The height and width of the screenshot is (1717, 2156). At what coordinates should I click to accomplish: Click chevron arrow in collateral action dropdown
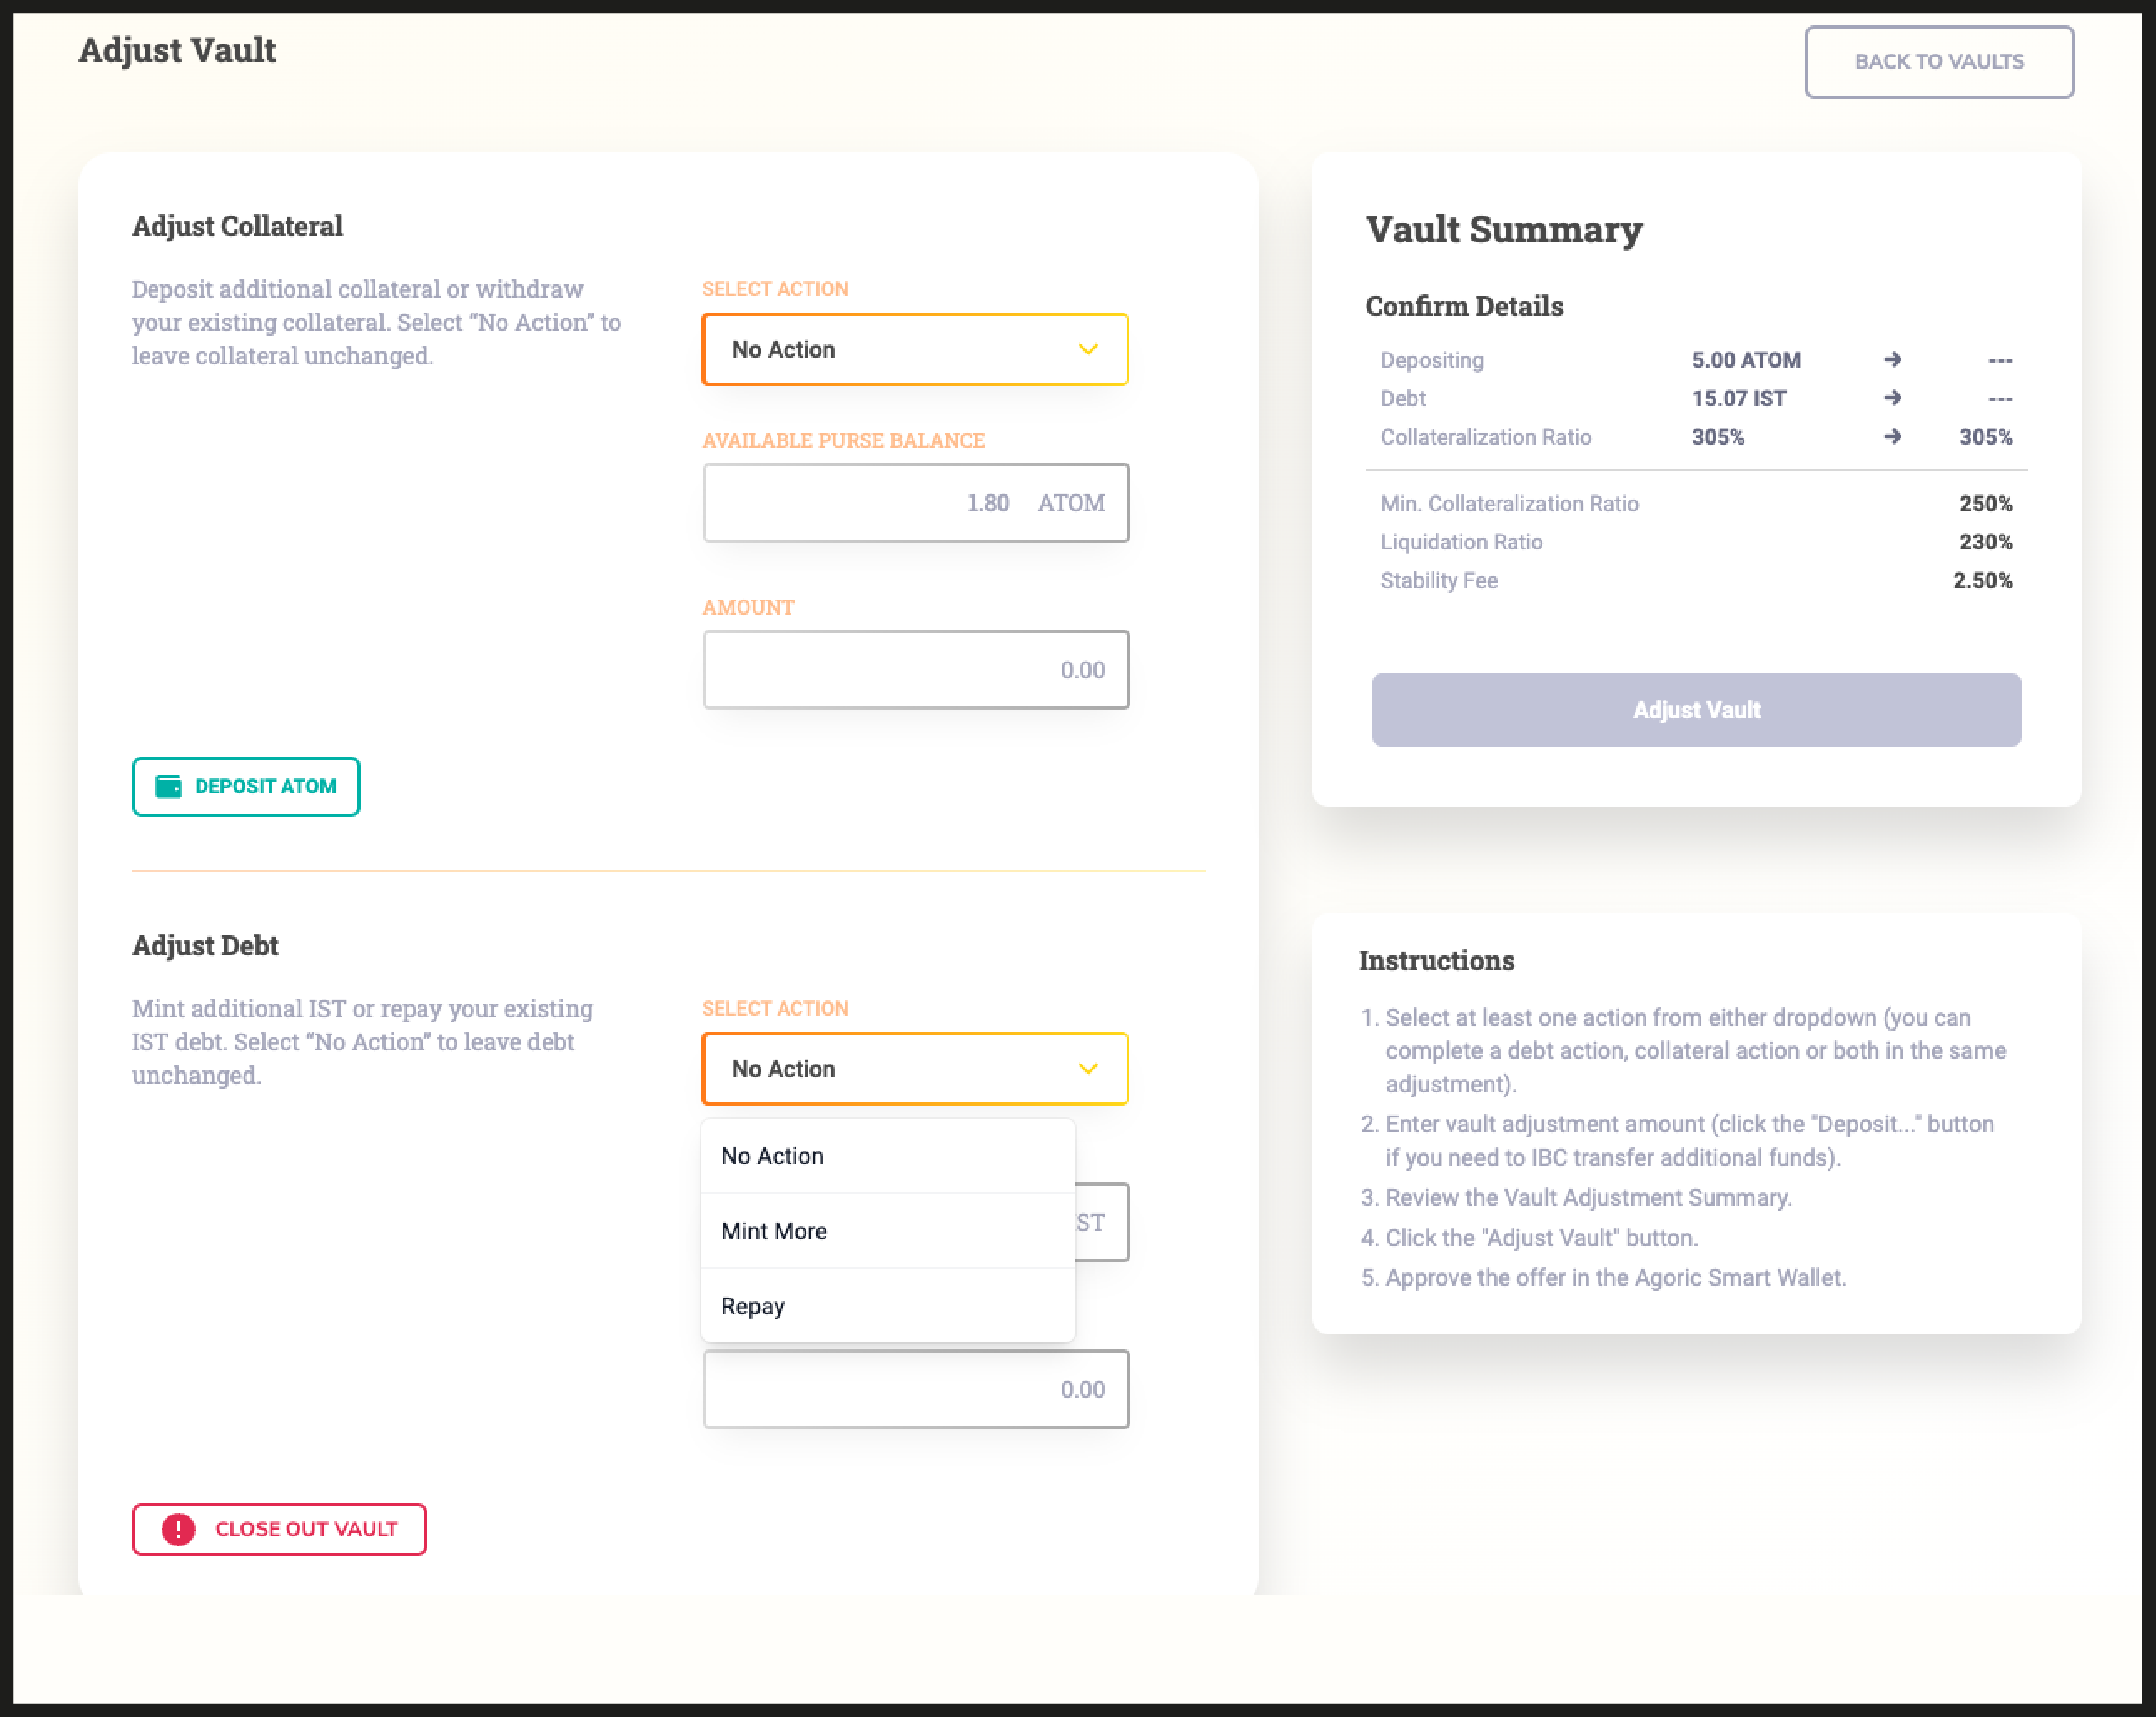1088,349
